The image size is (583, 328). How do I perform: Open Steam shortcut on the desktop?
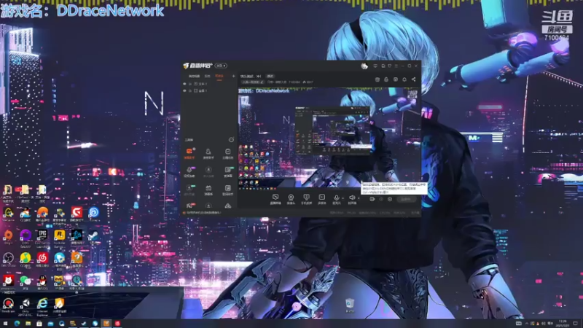click(93, 238)
